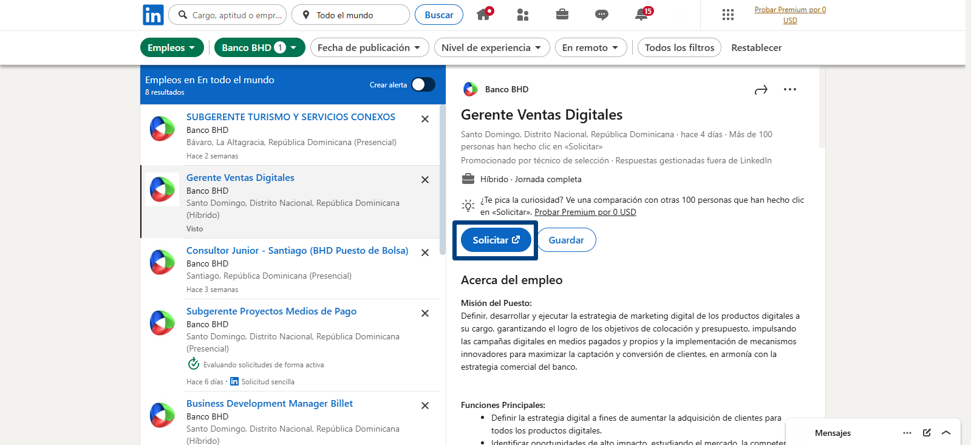
Task: Dismiss the SUBGERENTE TURISMO job listing
Action: click(x=425, y=119)
